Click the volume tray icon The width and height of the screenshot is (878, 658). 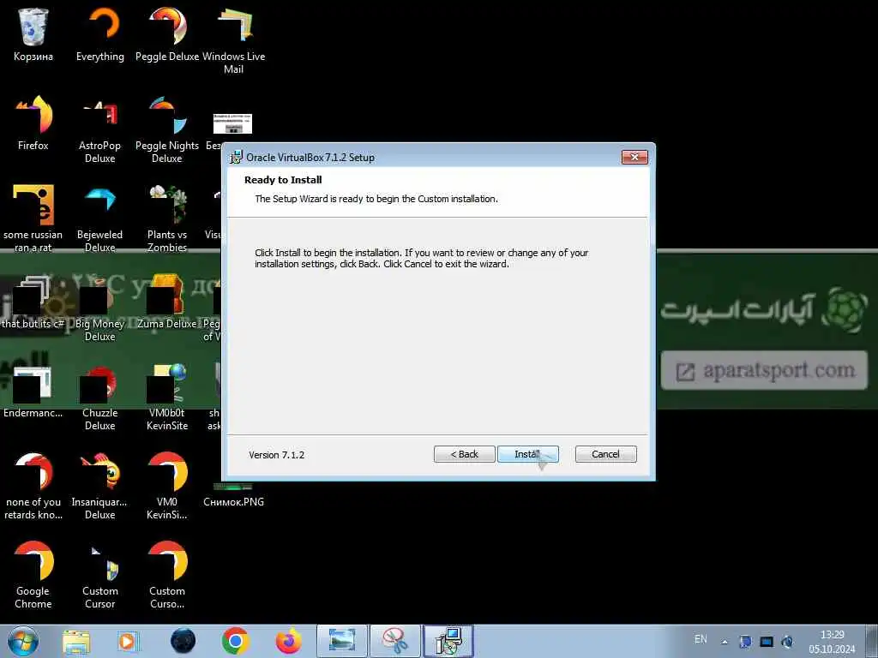pyautogui.click(x=787, y=642)
